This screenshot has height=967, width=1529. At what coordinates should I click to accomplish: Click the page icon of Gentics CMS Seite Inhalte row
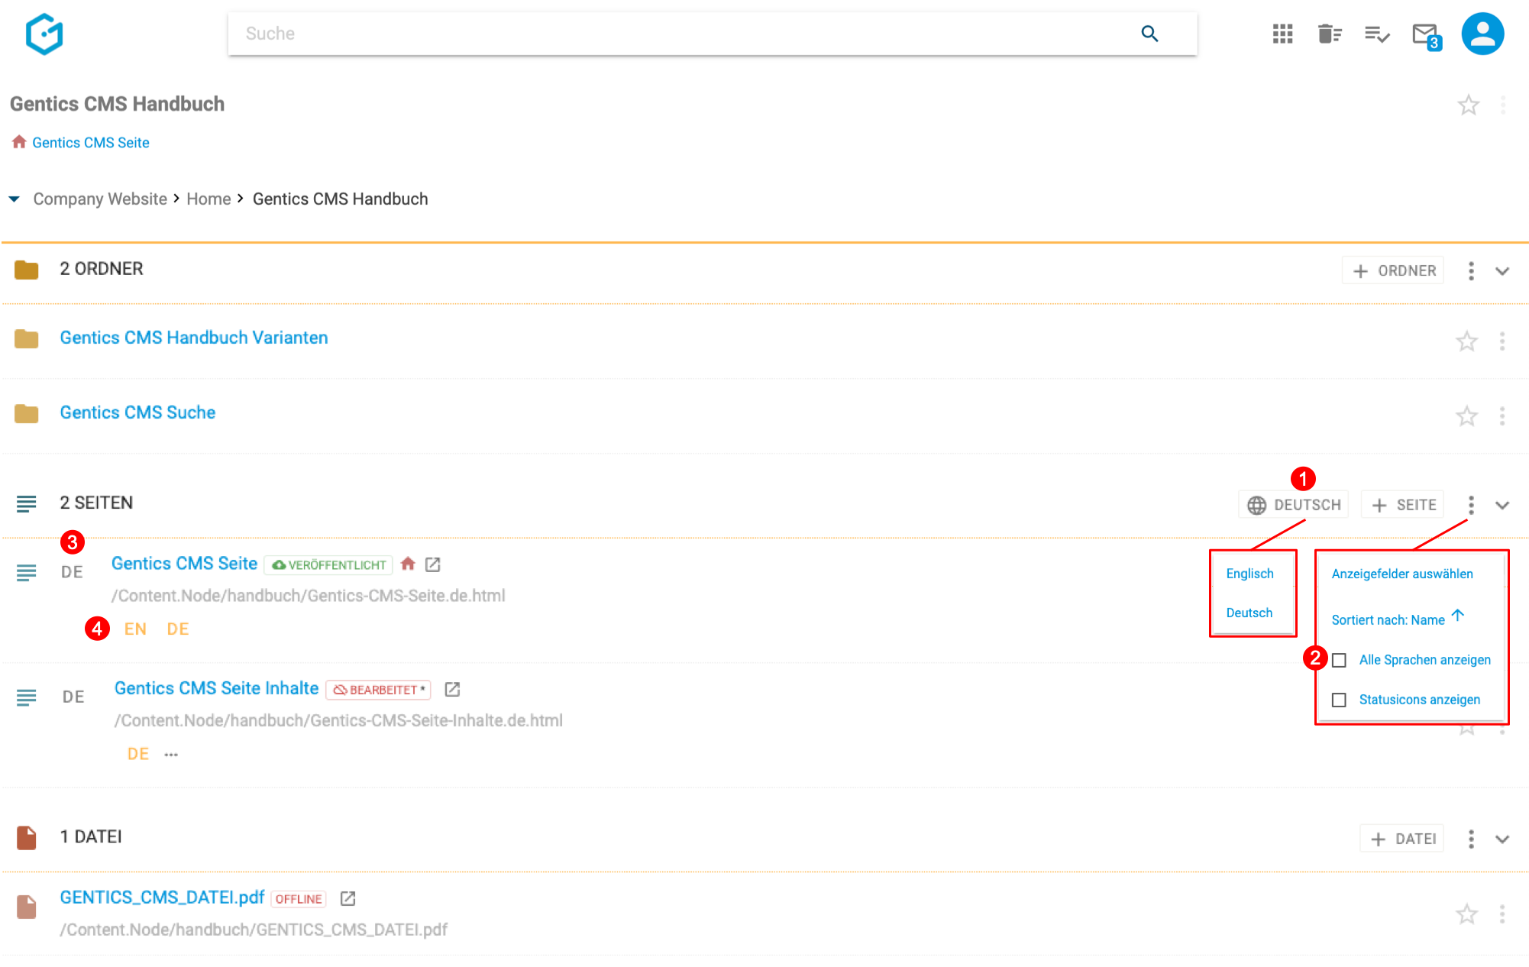[27, 697]
